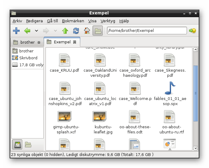The height and width of the screenshot is (168, 209).
Task: Switch side pane to places view
Action: (17, 145)
